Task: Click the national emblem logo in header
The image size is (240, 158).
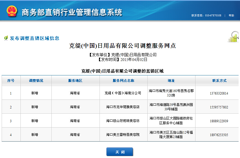Action: point(12,11)
